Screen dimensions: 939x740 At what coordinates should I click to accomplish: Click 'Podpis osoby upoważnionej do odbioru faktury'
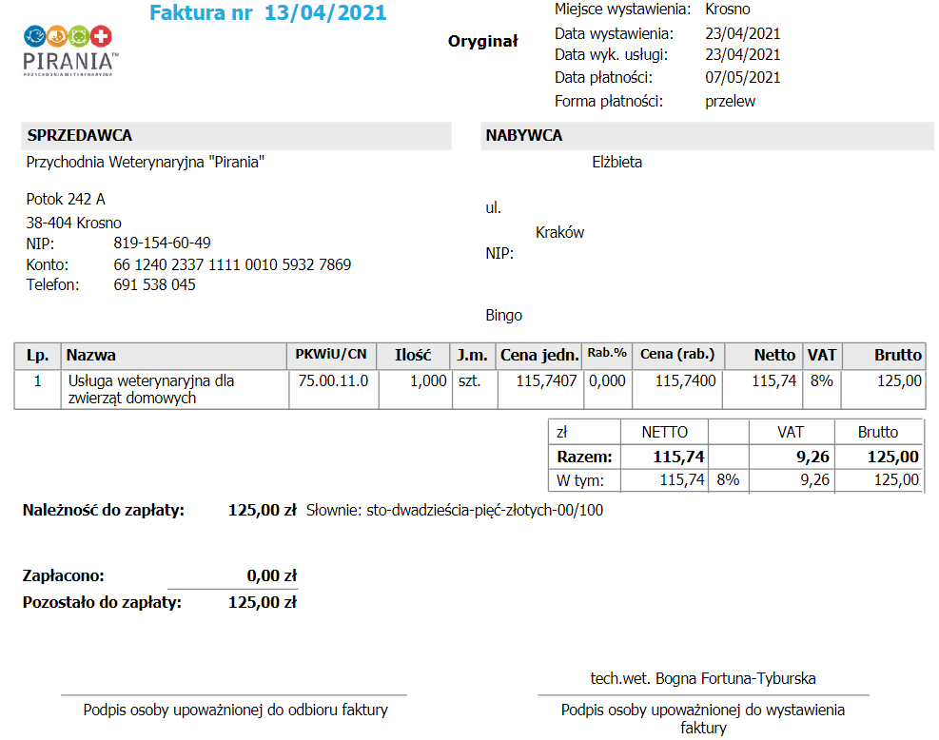(235, 711)
